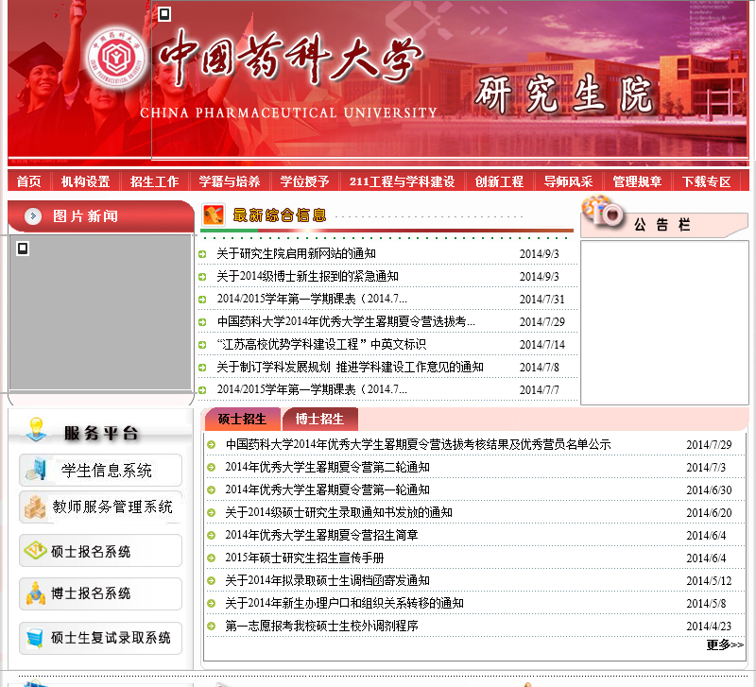This screenshot has height=687, width=756.
Task: Open 教师服务管理系统 service button
Action: point(101,507)
